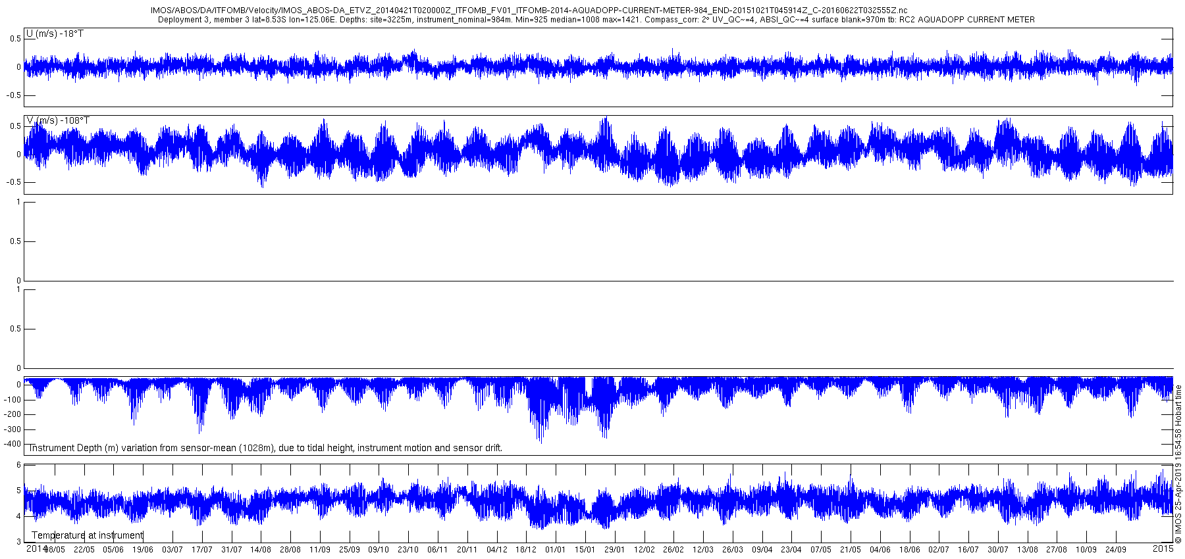Select the 17/07 date tick label
This screenshot has width=1185, height=559.
click(202, 550)
